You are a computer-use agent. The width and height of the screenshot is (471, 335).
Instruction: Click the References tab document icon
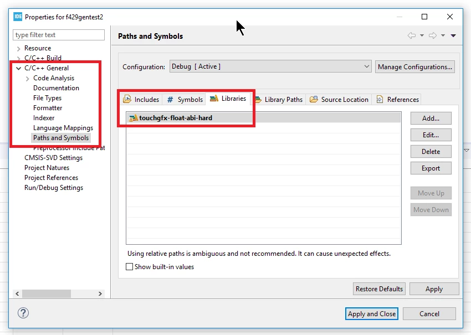click(x=380, y=99)
